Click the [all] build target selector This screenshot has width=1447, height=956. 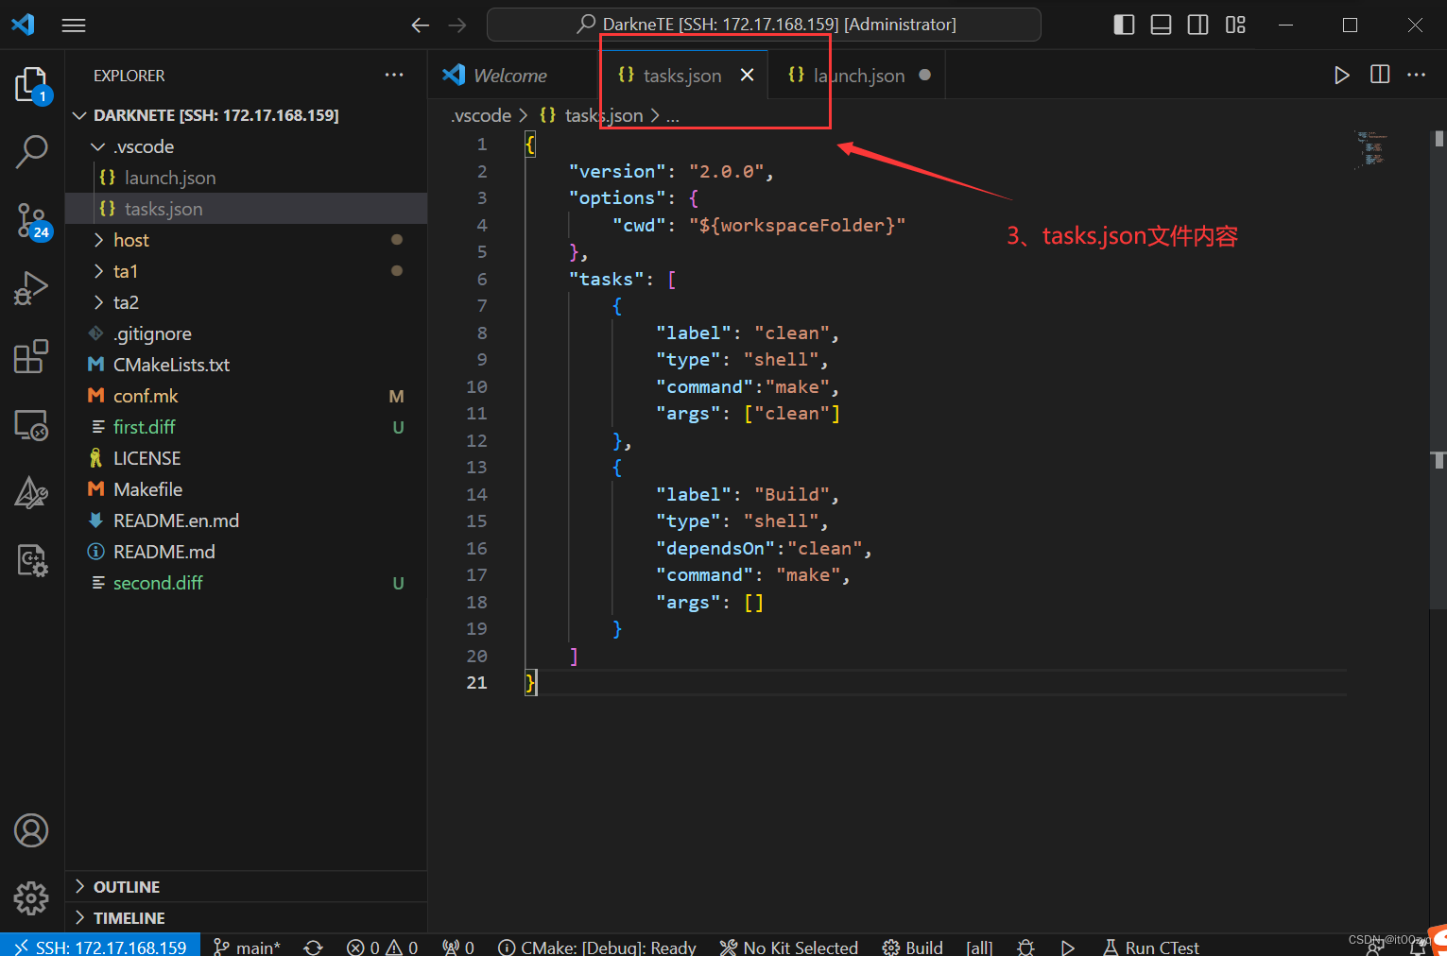[x=979, y=947]
